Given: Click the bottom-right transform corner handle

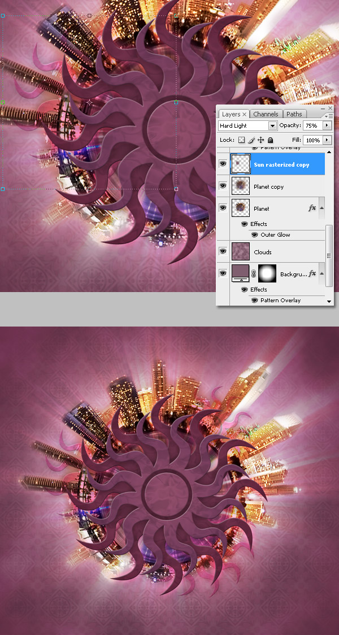Looking at the screenshot, I should pyautogui.click(x=176, y=189).
